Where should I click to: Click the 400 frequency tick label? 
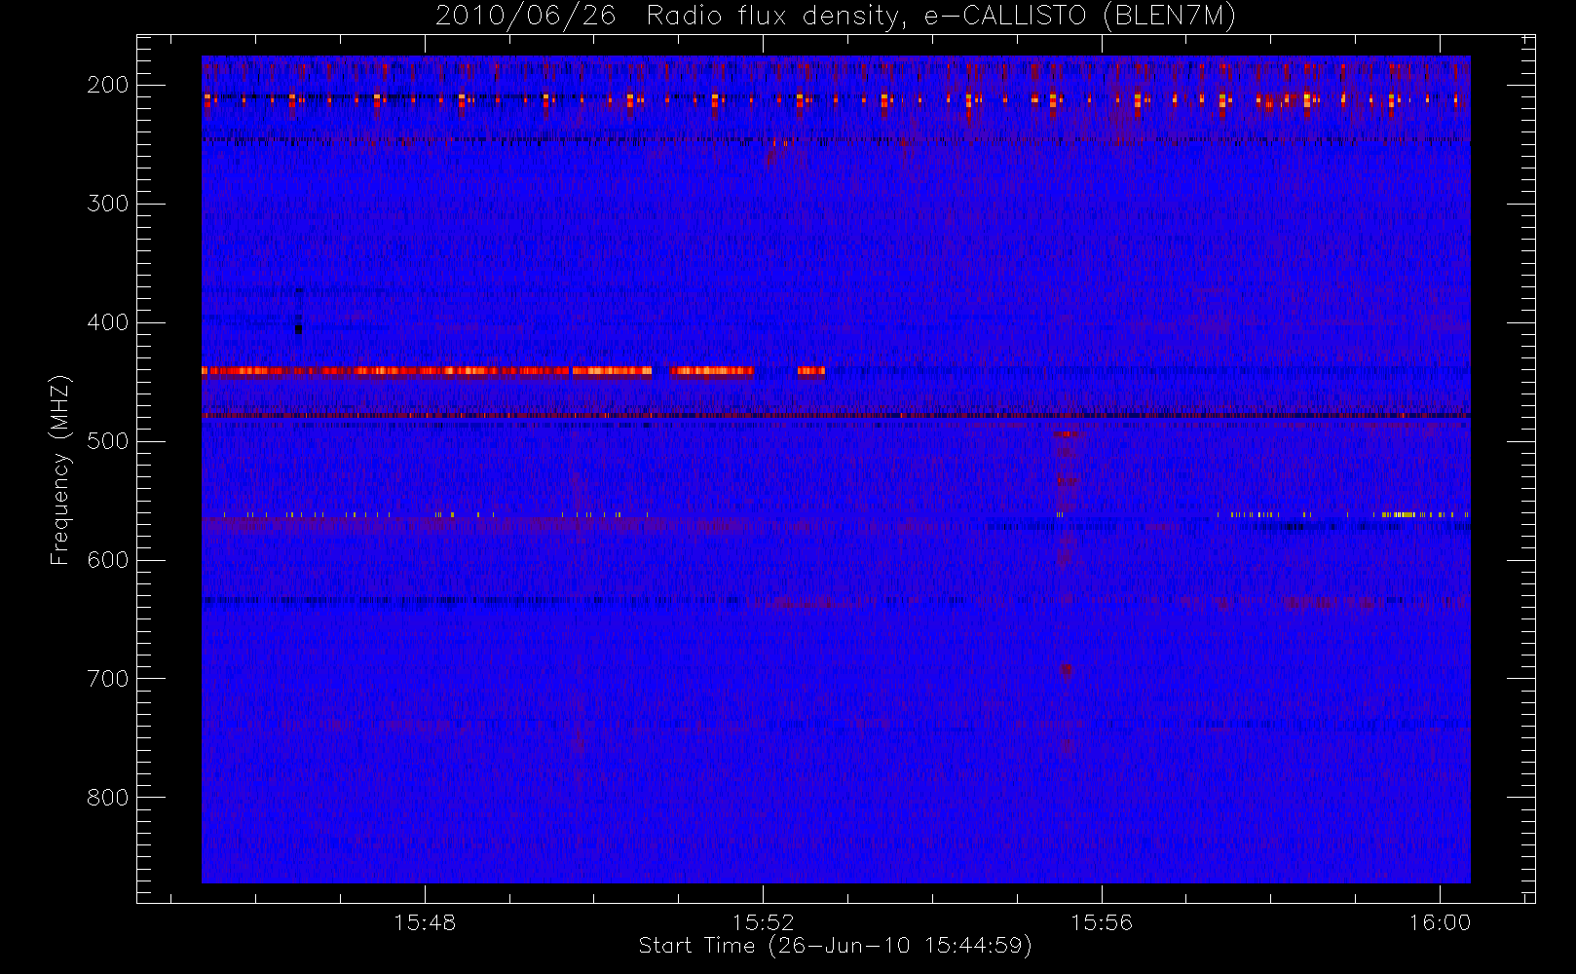point(108,322)
